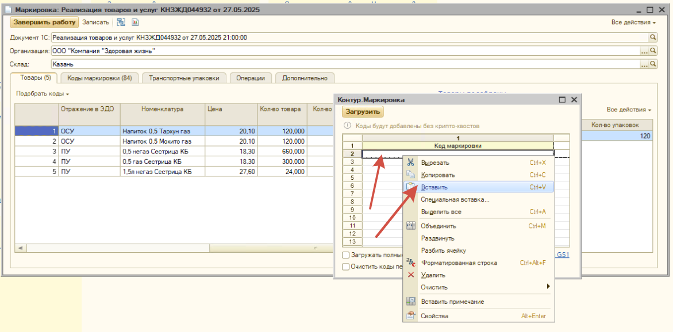Click the Загрузить button
Viewport: 673px width, 332px height.
click(363, 111)
